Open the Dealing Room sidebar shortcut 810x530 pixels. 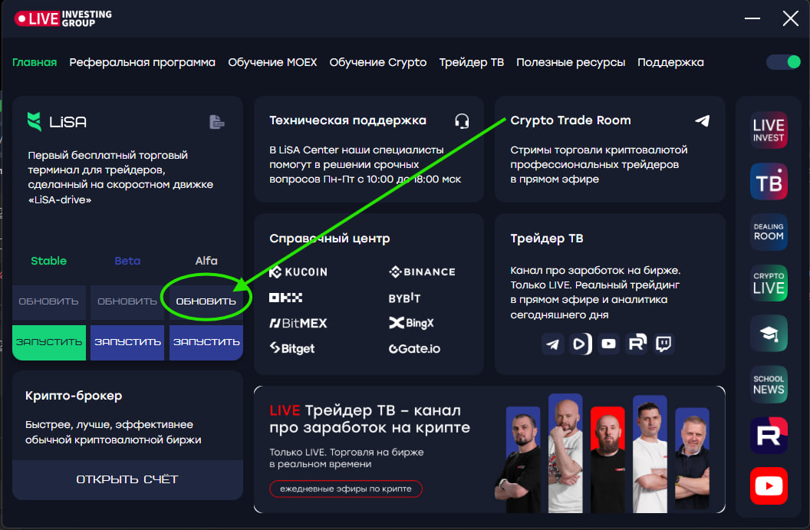click(769, 232)
